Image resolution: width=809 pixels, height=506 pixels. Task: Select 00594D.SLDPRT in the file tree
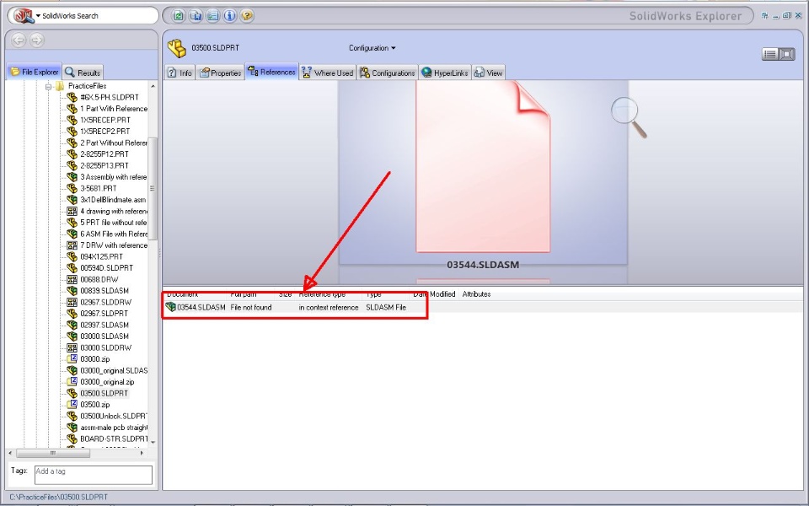[x=106, y=268]
